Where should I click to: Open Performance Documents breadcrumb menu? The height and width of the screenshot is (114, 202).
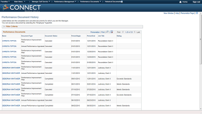(91, 2)
